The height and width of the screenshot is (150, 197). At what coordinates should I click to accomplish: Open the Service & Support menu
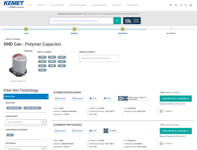[x=57, y=5]
